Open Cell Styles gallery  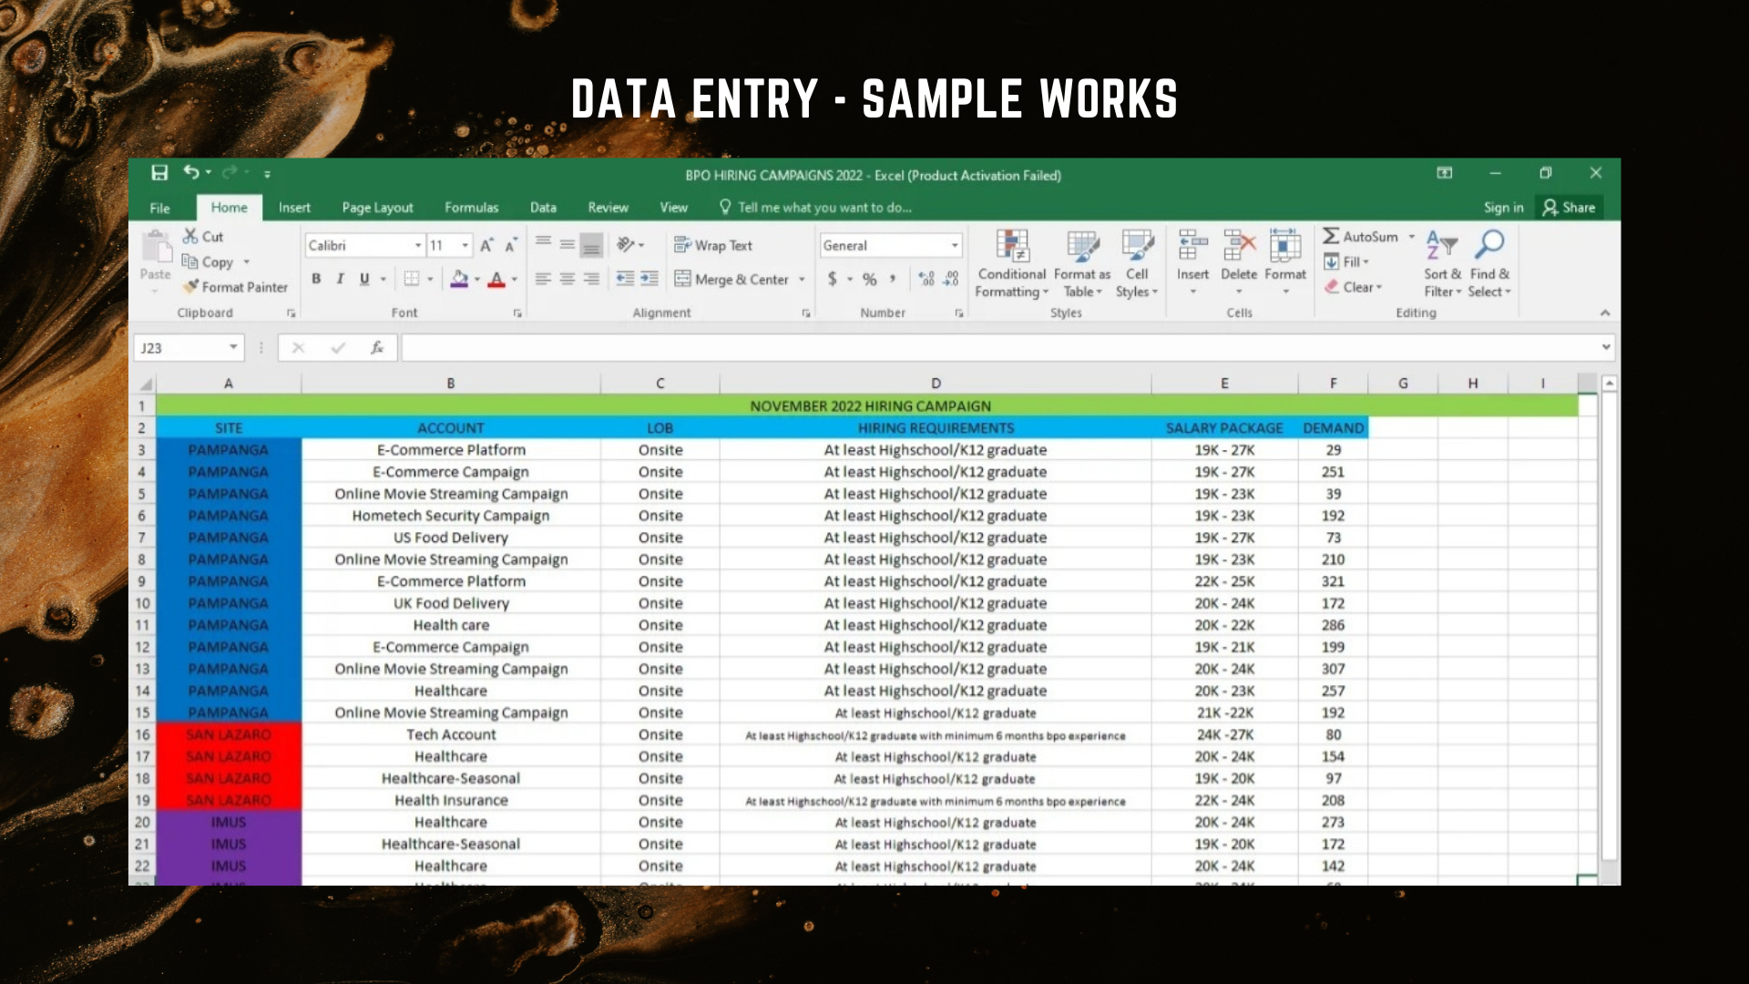pos(1137,263)
